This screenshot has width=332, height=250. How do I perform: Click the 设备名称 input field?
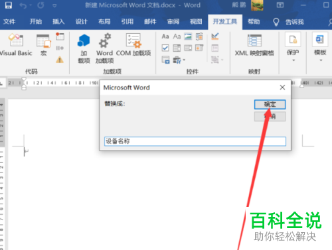[x=195, y=141]
